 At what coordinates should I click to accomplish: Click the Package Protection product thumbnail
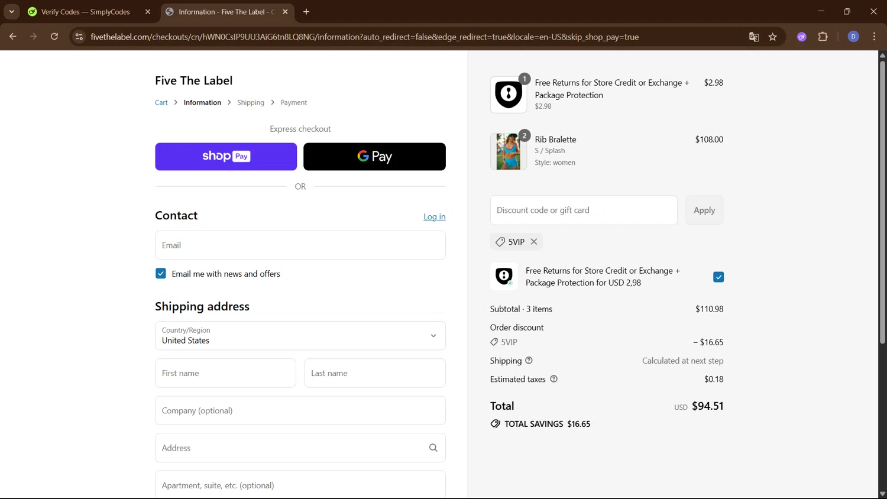(x=509, y=95)
